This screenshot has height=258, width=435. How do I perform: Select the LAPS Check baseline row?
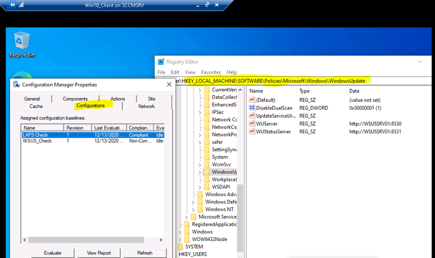tap(93, 135)
